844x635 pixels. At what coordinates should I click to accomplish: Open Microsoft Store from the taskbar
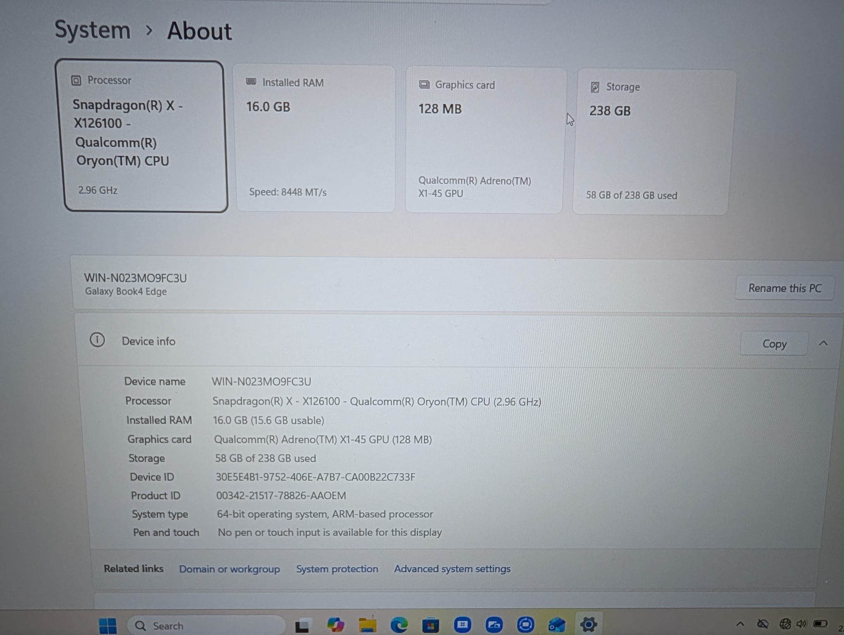click(430, 625)
